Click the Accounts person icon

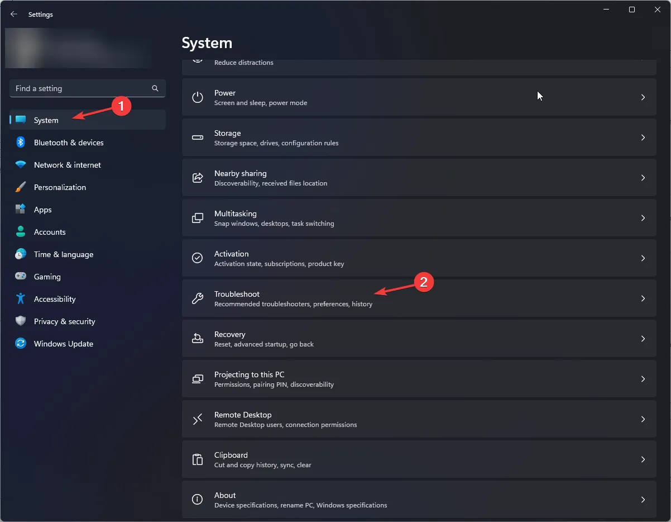pos(21,232)
